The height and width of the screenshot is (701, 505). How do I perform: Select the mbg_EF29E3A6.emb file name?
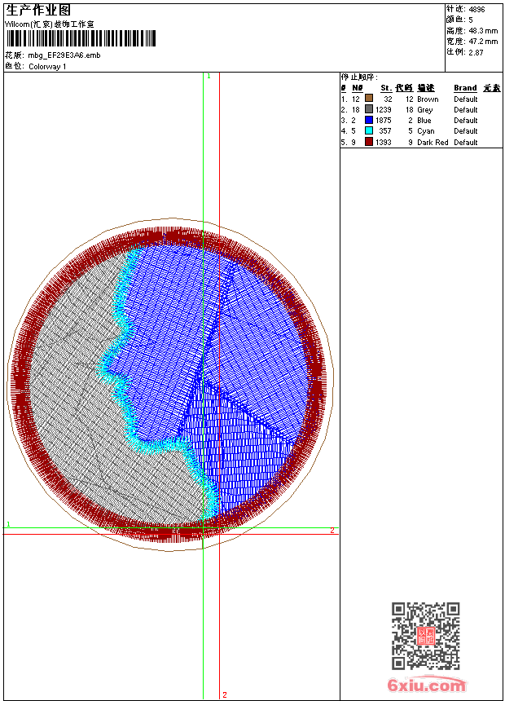pos(64,55)
